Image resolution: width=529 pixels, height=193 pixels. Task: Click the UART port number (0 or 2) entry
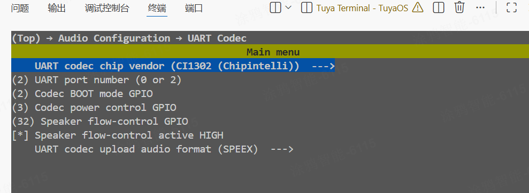96,80
